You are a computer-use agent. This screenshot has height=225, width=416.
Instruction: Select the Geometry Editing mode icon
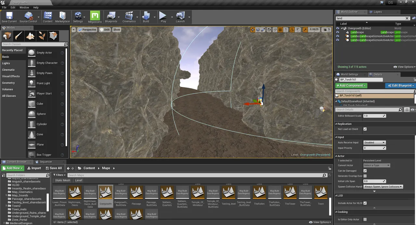point(53,36)
